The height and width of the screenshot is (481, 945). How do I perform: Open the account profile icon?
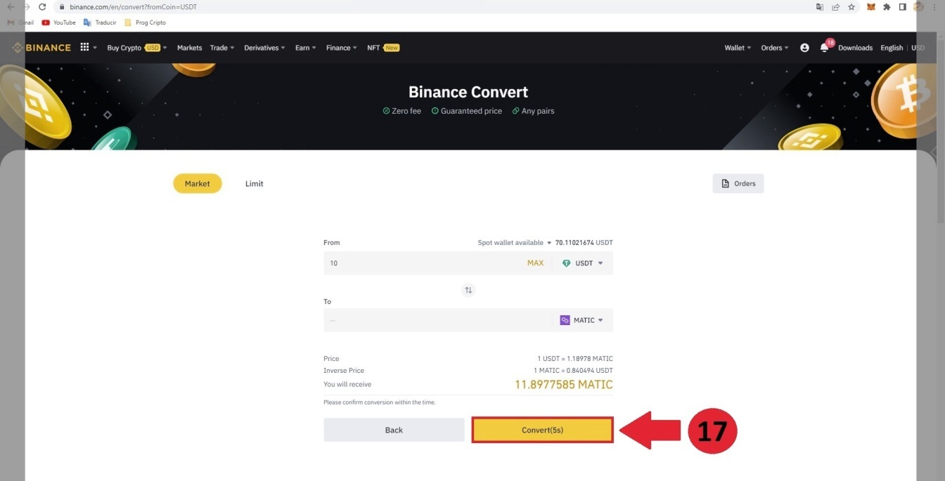pos(804,48)
